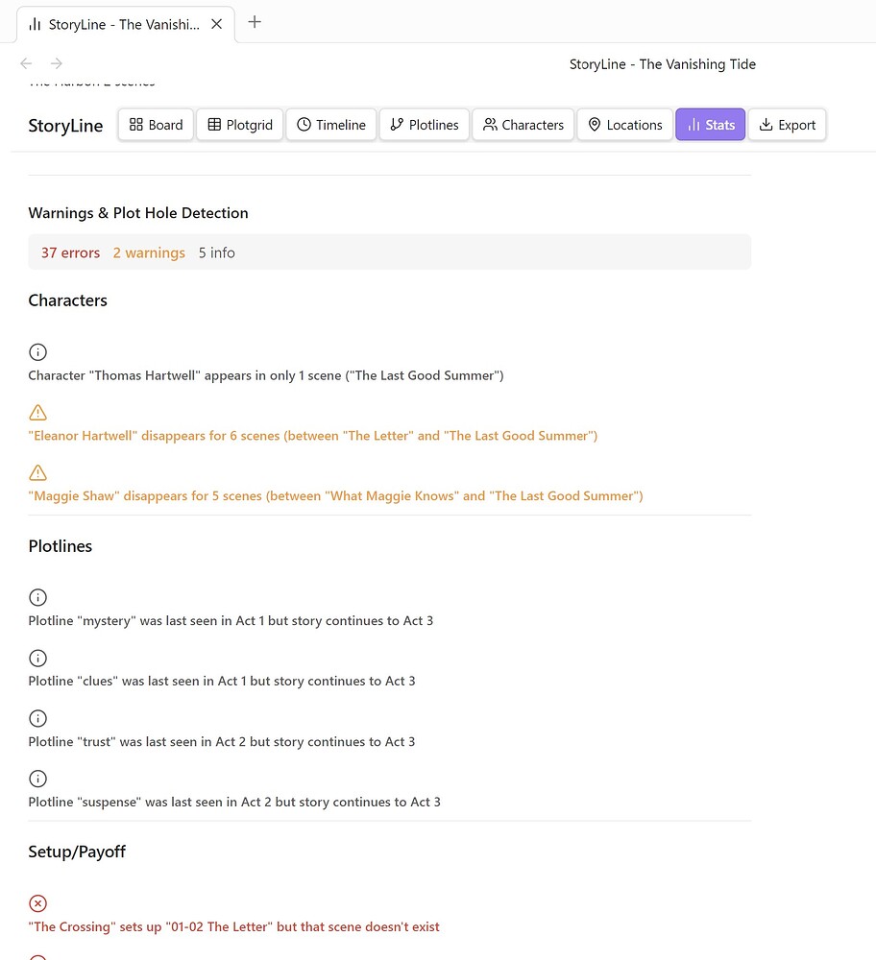This screenshot has width=876, height=960.
Task: Click info icon for clues plotline
Action: click(38, 659)
